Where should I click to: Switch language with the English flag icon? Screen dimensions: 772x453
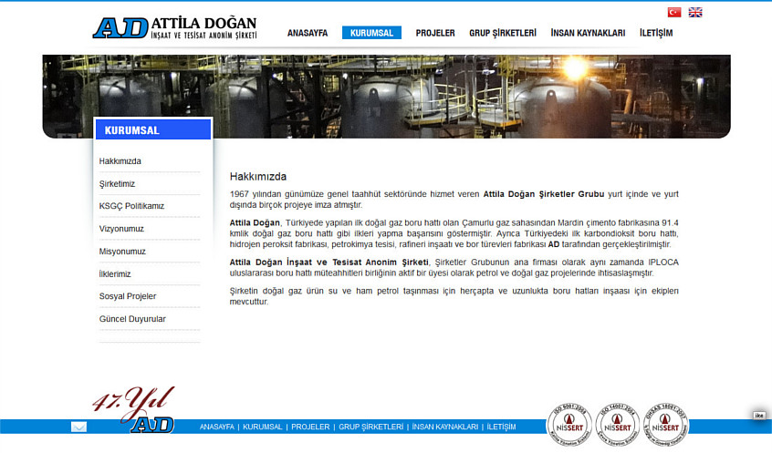pyautogui.click(x=695, y=12)
